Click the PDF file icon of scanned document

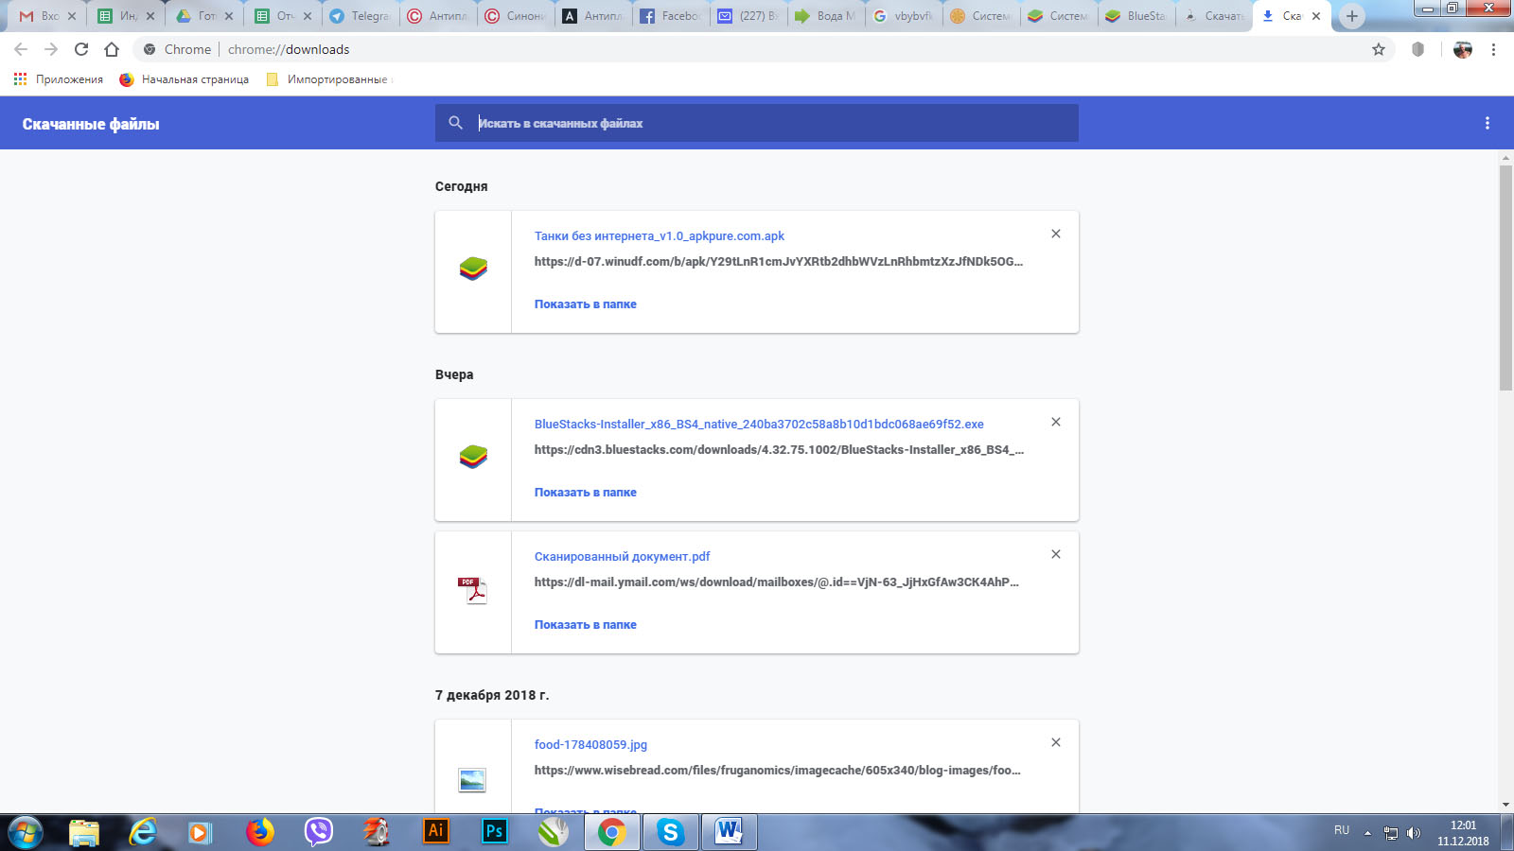point(472,591)
